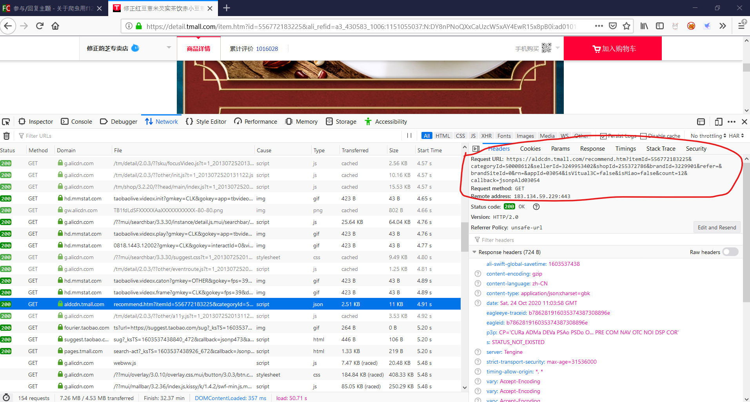The image size is (750, 402).
Task: Click the Edit and Resend button
Action: [x=717, y=227]
